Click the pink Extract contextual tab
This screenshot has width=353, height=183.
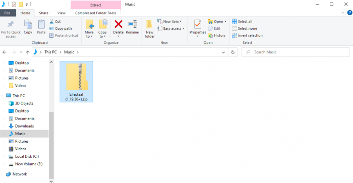pyautogui.click(x=96, y=5)
